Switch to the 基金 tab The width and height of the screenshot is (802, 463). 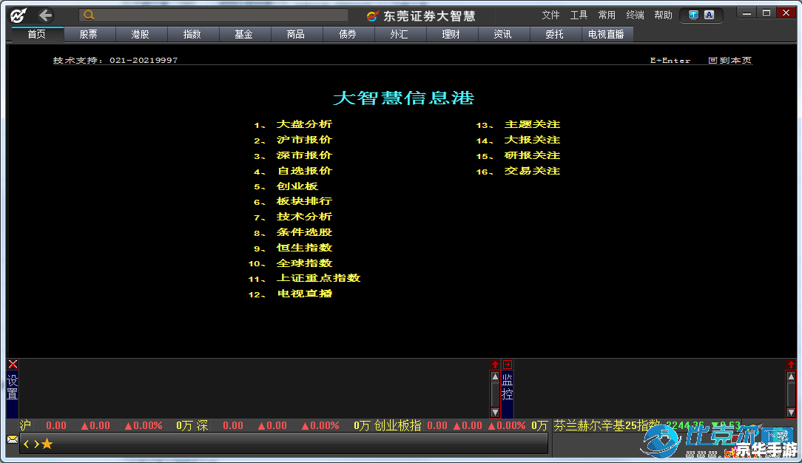click(x=243, y=34)
